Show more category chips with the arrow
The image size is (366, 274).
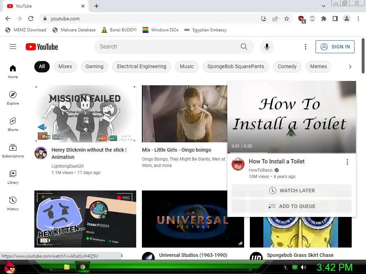pos(350,67)
